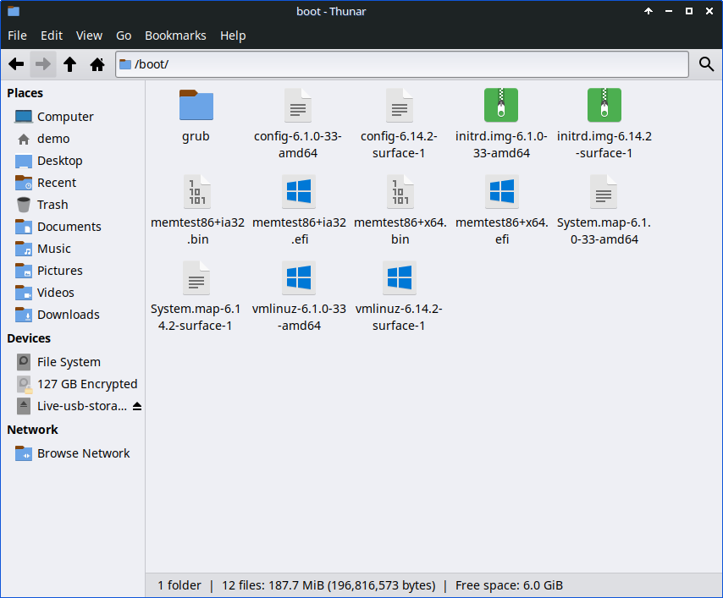Open the View menu

89,36
